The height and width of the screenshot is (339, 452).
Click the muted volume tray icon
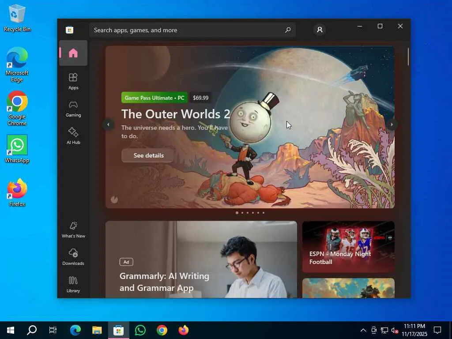(x=395, y=330)
